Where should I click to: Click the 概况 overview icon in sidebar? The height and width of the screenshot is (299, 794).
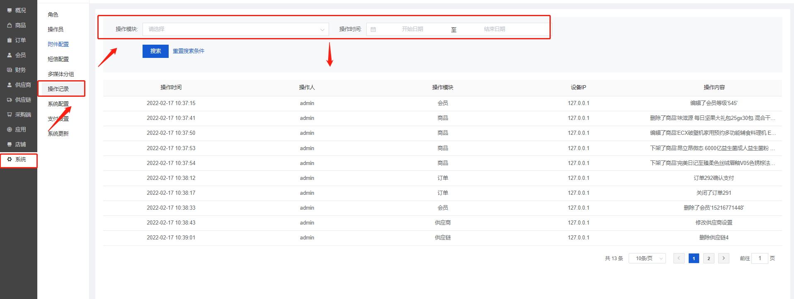(10, 10)
